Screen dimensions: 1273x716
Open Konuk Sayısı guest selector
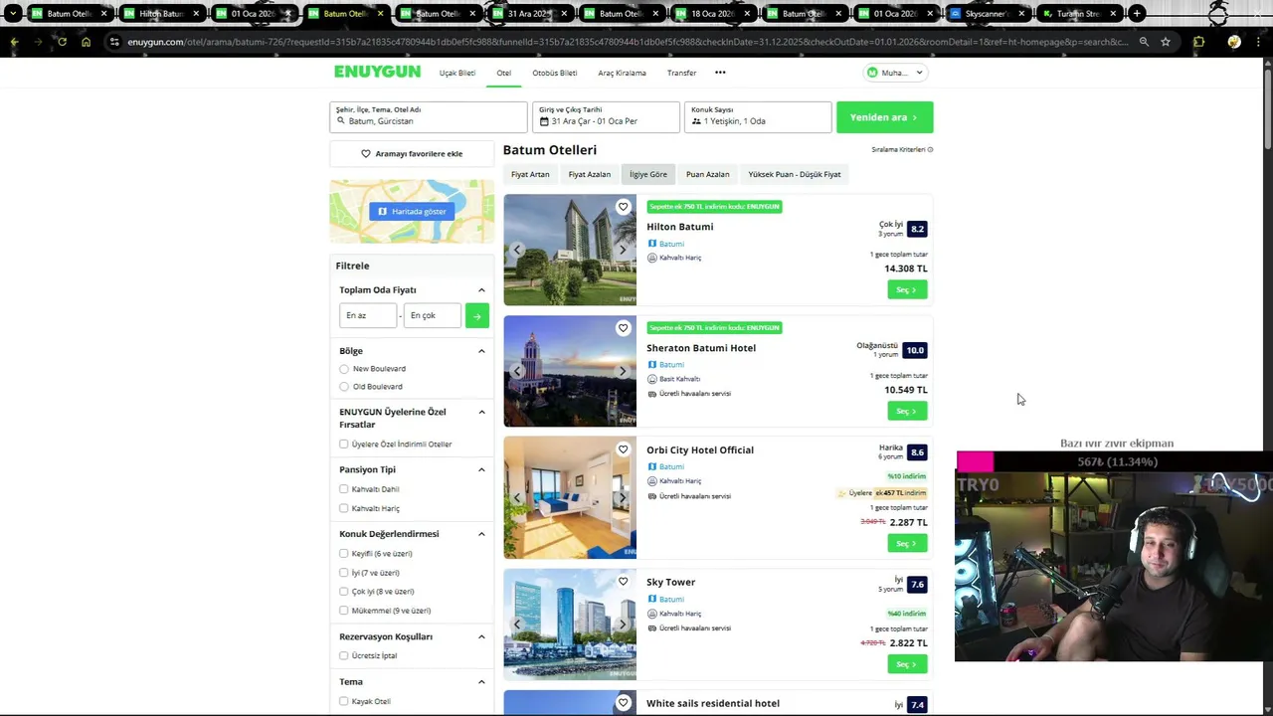(x=758, y=116)
